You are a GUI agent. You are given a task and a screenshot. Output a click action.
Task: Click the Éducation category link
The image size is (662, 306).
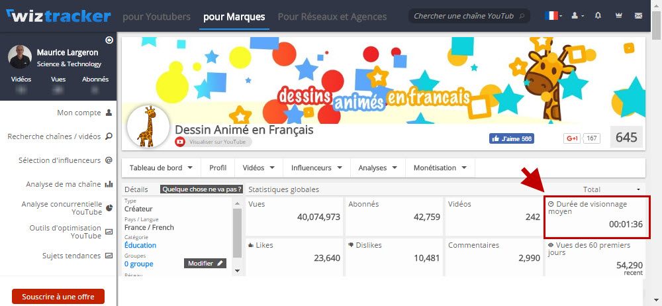pos(140,245)
